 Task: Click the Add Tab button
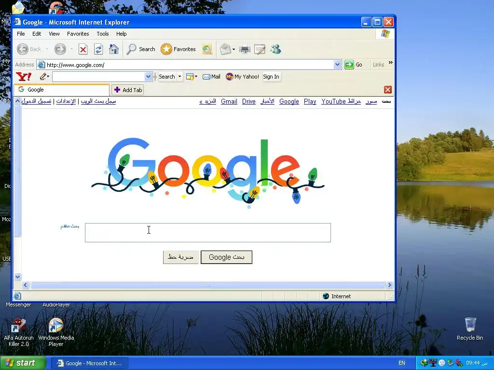[x=128, y=90]
